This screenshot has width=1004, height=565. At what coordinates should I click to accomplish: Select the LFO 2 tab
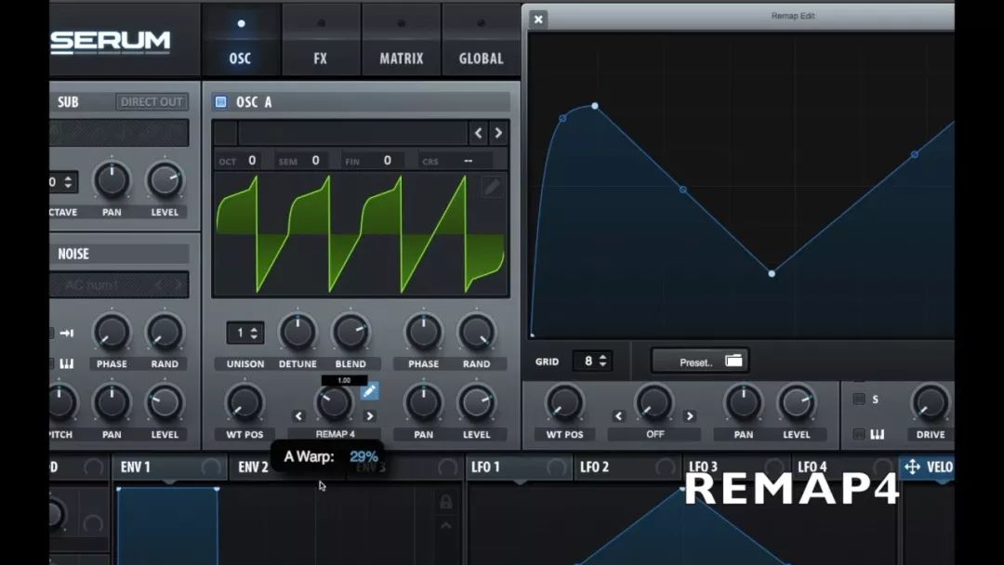click(x=594, y=466)
